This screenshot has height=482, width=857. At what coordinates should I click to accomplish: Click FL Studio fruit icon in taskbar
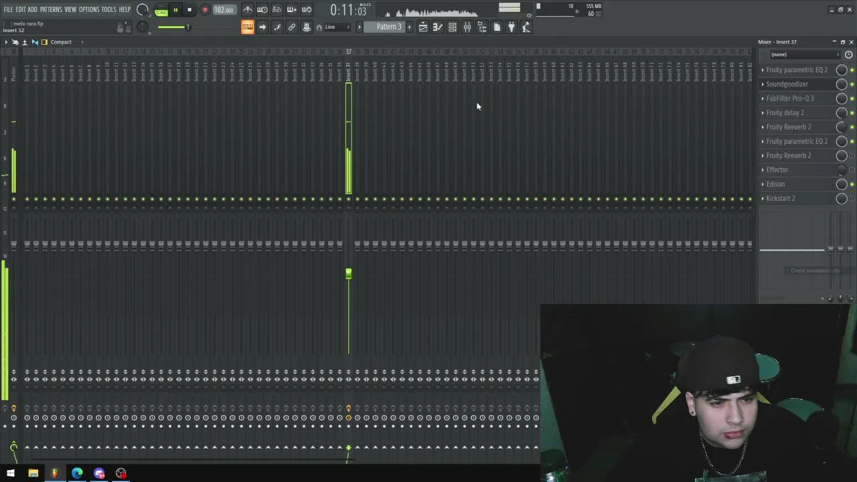pyautogui.click(x=55, y=473)
